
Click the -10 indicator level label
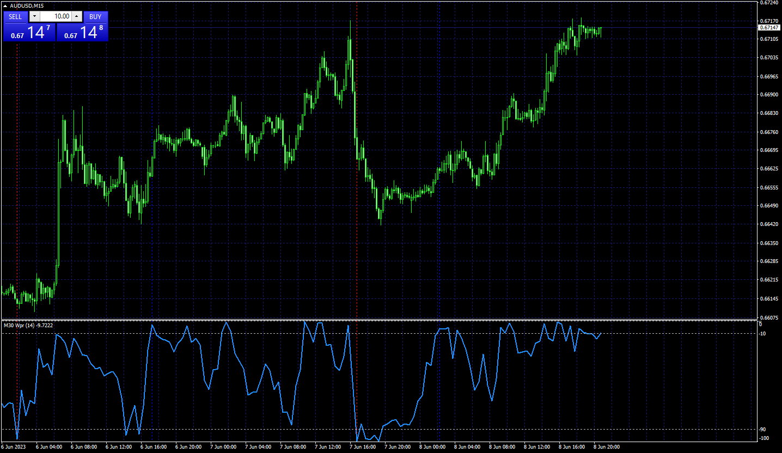coord(762,334)
